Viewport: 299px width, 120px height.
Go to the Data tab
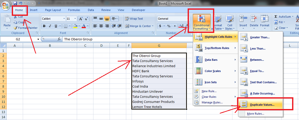click(x=91, y=10)
